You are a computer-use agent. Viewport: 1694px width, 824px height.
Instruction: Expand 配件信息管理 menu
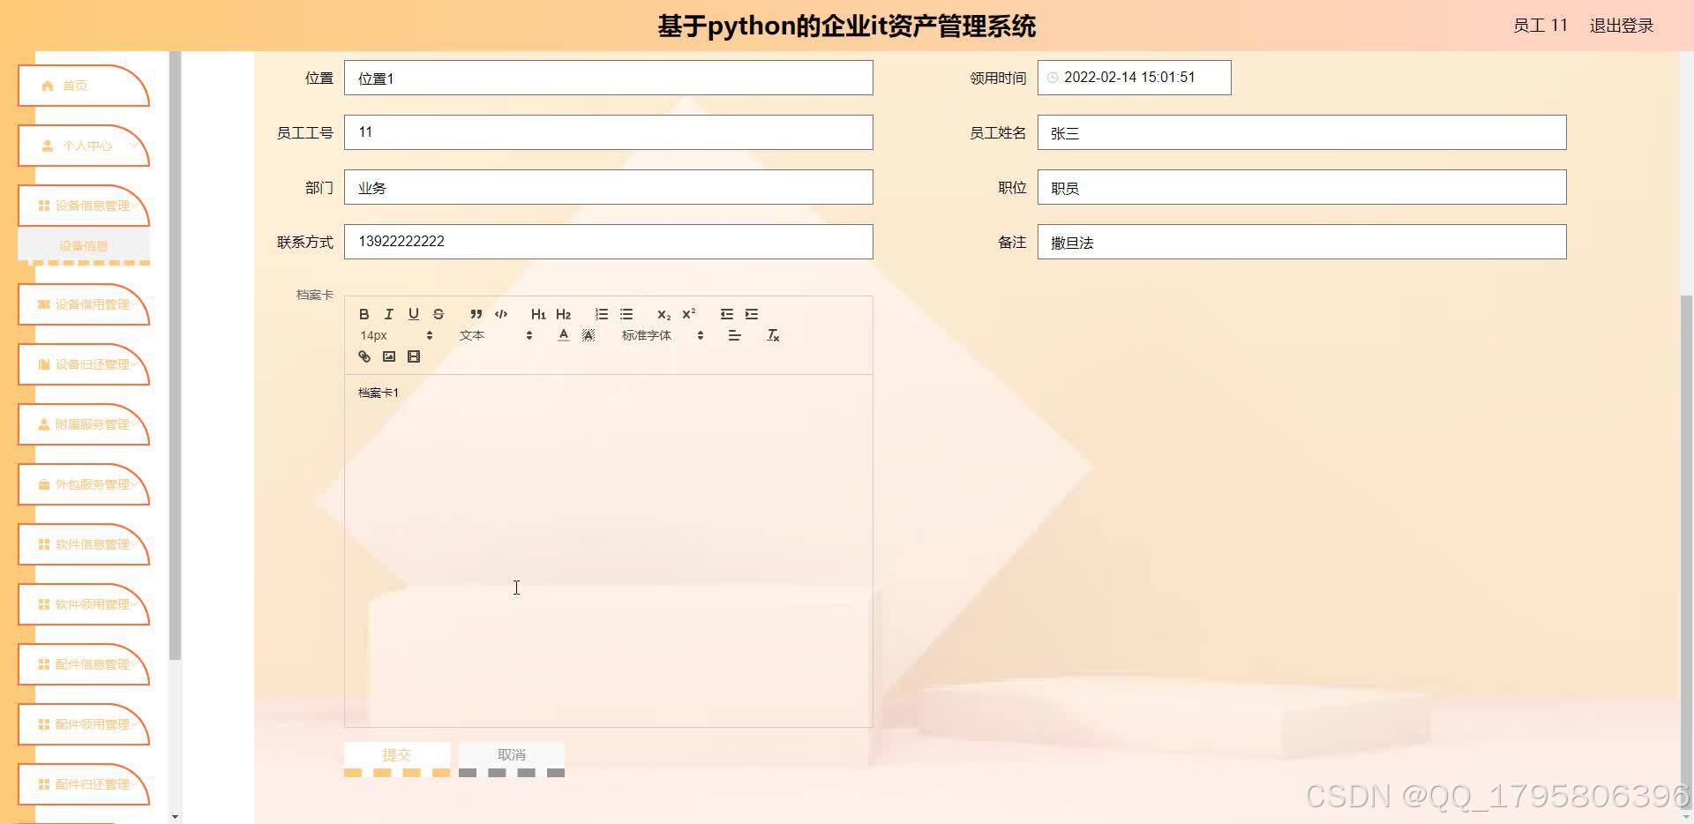pyautogui.click(x=84, y=664)
